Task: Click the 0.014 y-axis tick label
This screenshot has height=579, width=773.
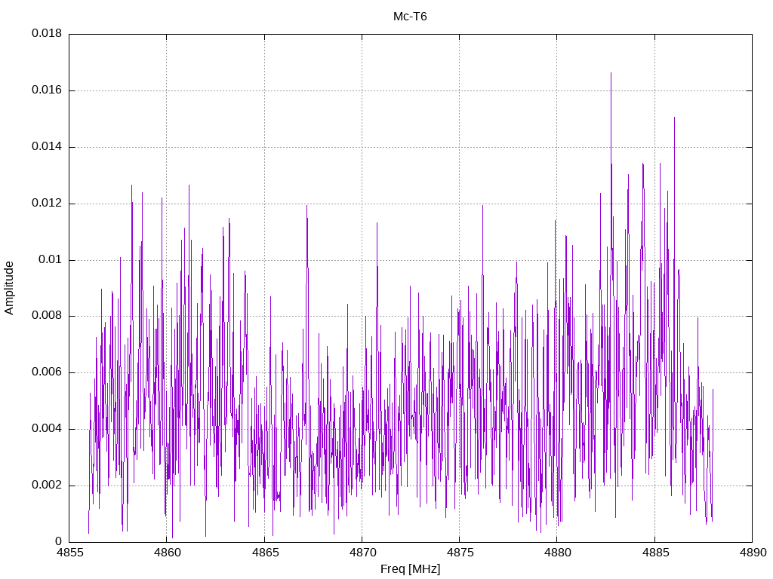Action: [x=46, y=147]
